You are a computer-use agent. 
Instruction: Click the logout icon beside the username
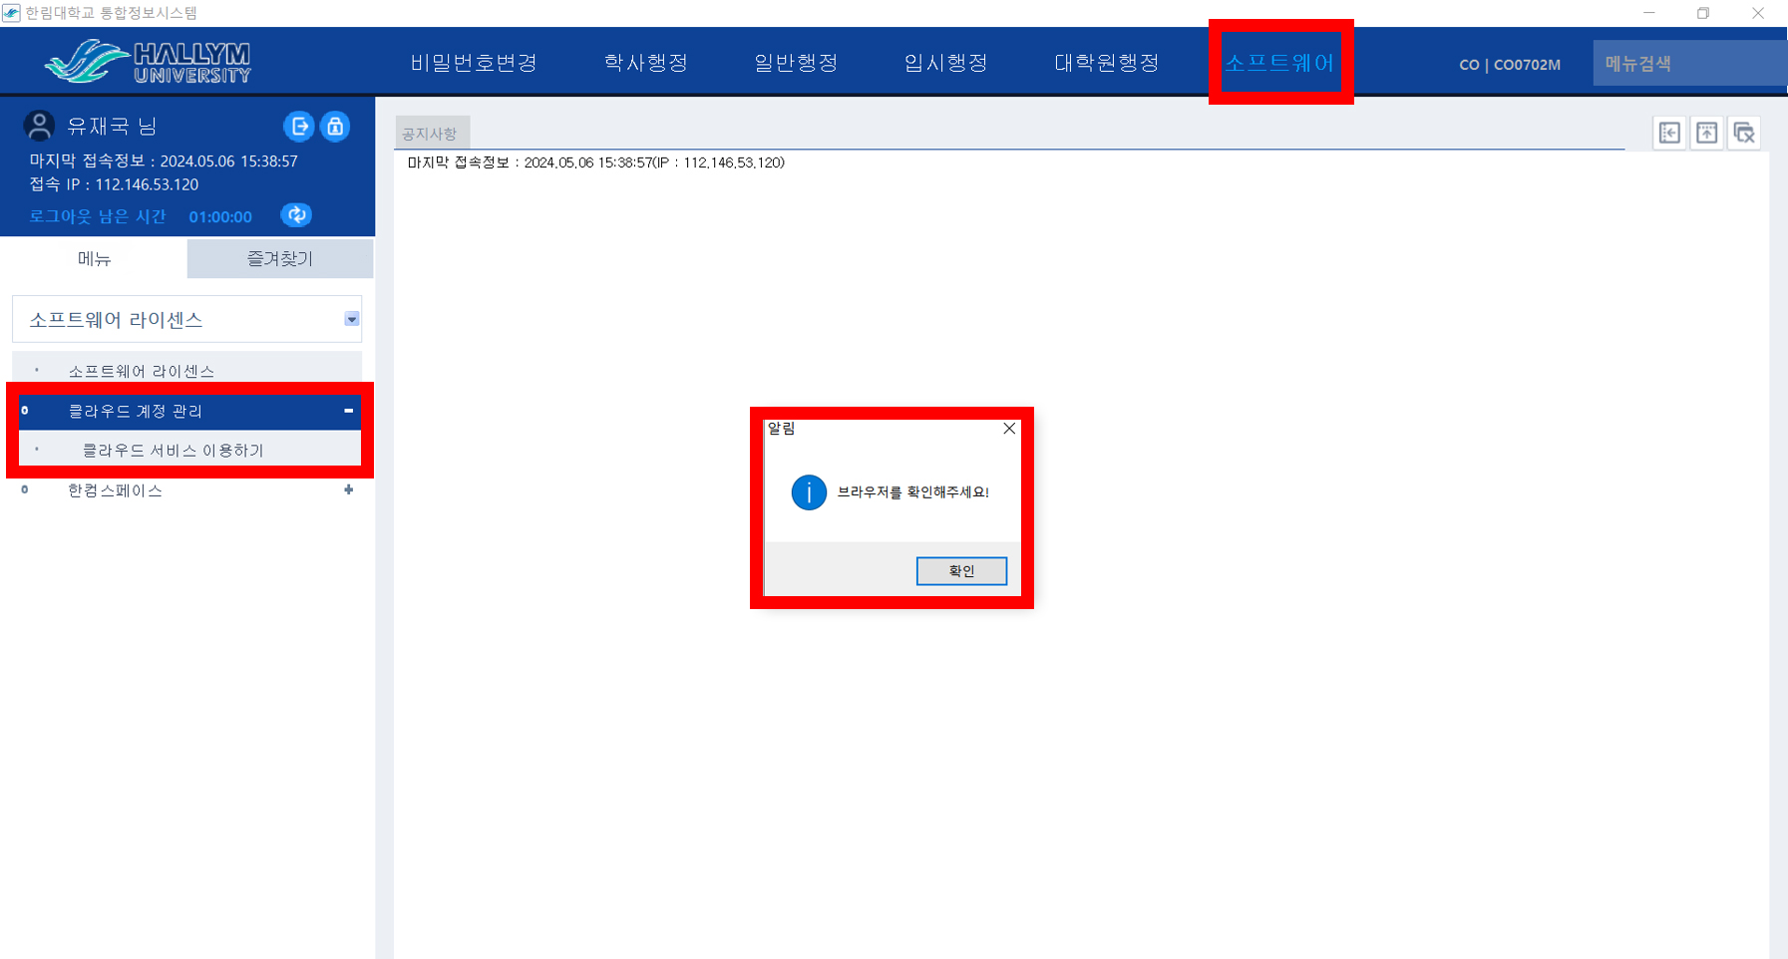pos(299,126)
